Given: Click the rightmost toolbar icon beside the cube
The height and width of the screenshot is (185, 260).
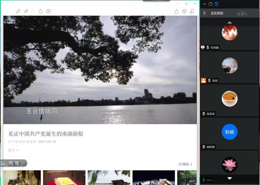Looking at the screenshot, I should coord(192,11).
